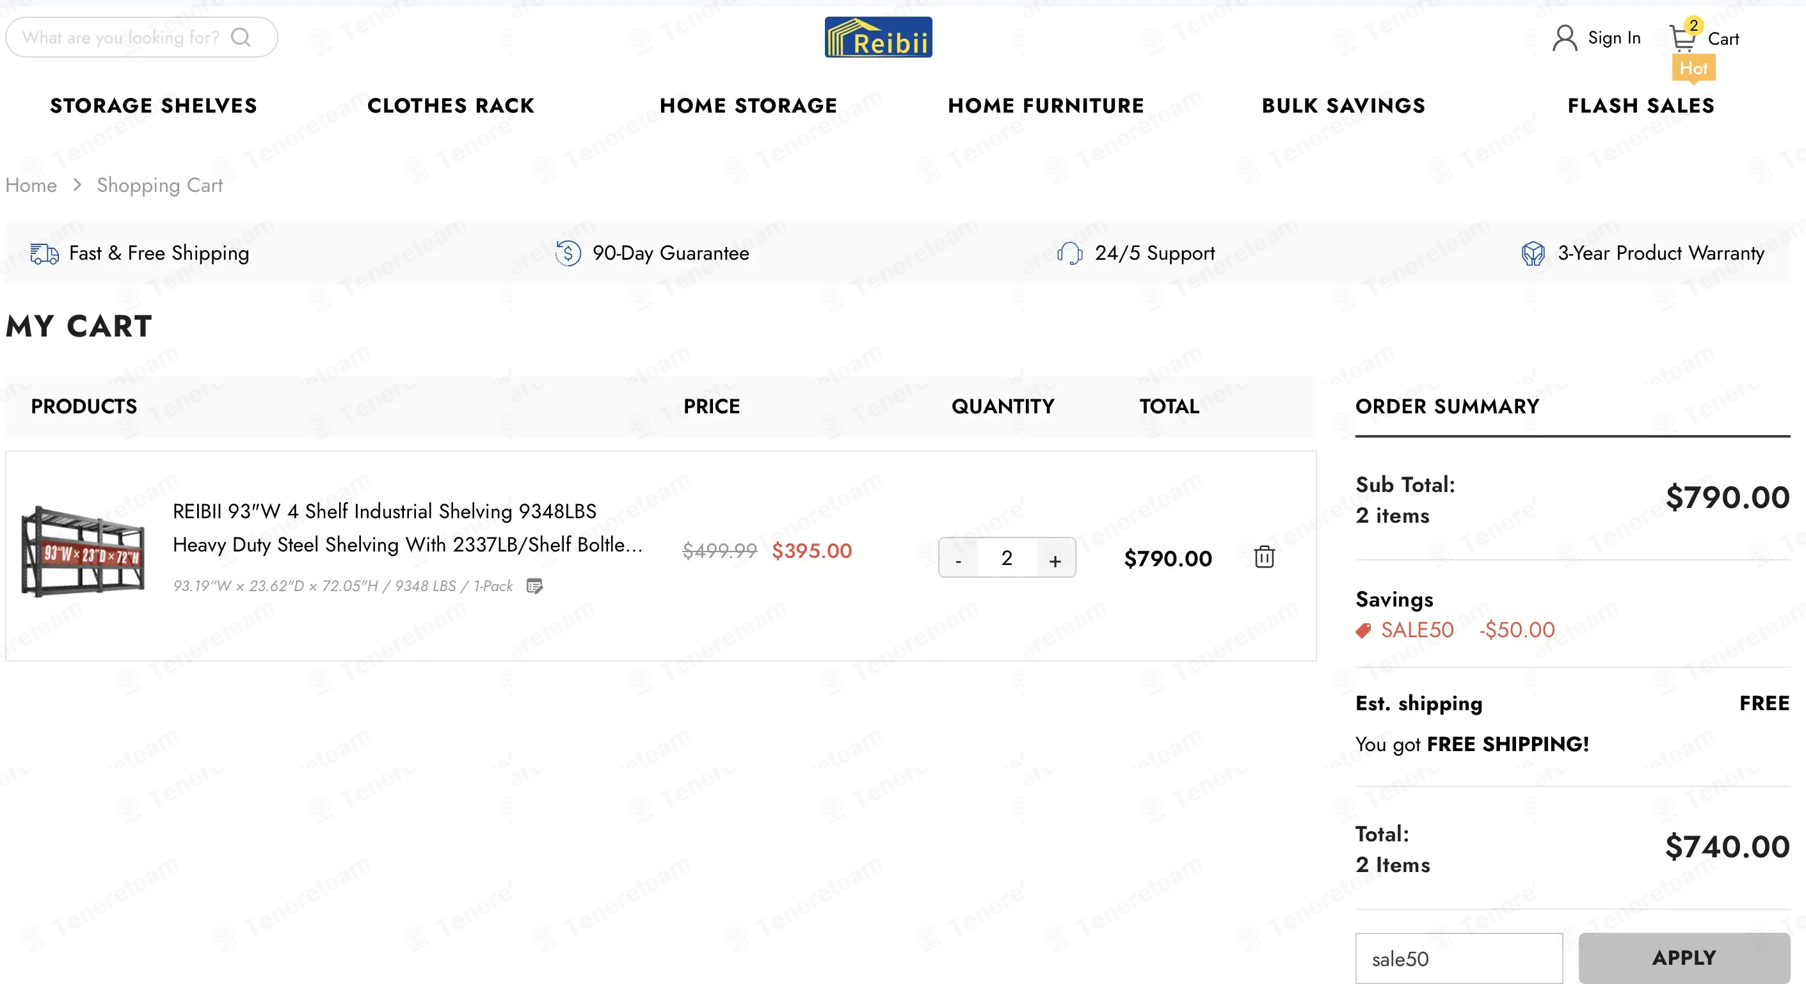Viewport: 1806px width, 984px height.
Task: Open the shopping cart icon
Action: click(1682, 38)
